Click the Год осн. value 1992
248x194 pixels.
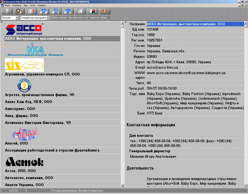151,35
